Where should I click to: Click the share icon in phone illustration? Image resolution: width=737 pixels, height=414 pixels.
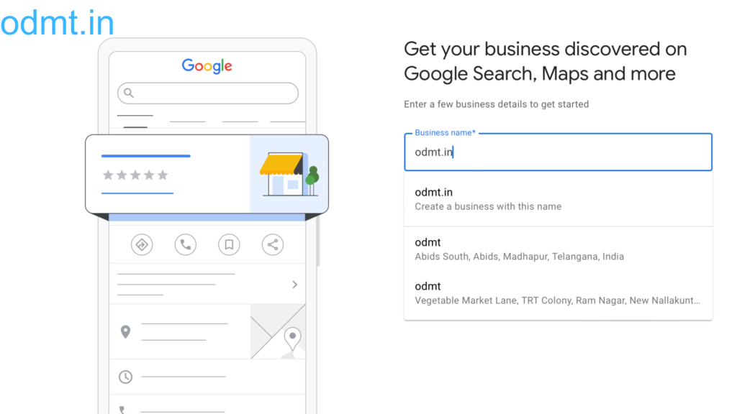[273, 244]
